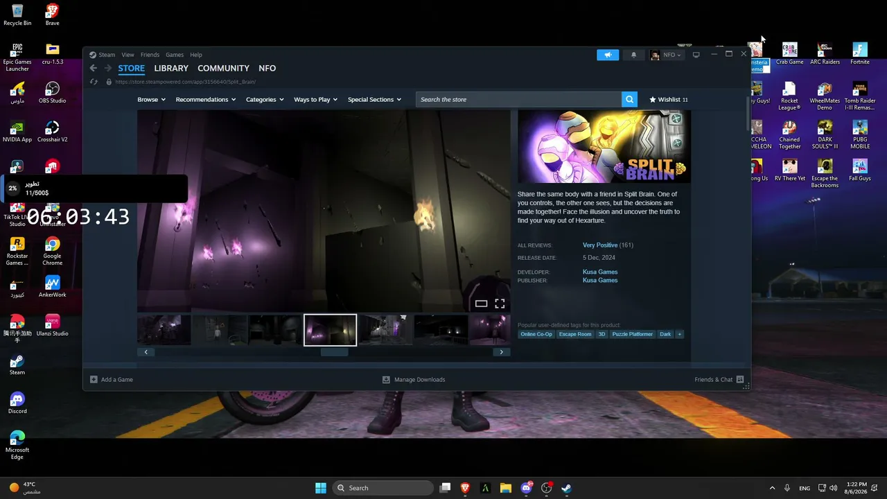Select the Puzzle Platformer tag
Viewport: 887px width, 499px height.
tap(632, 334)
